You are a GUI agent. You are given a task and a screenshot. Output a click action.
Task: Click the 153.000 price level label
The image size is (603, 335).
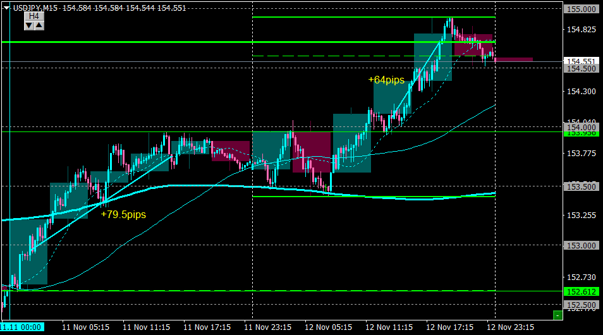tap(582, 246)
